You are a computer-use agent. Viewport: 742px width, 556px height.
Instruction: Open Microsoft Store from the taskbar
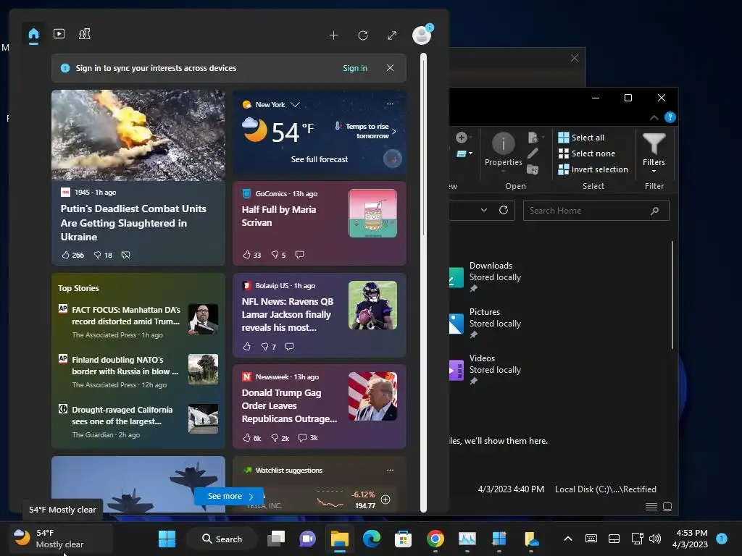click(403, 539)
